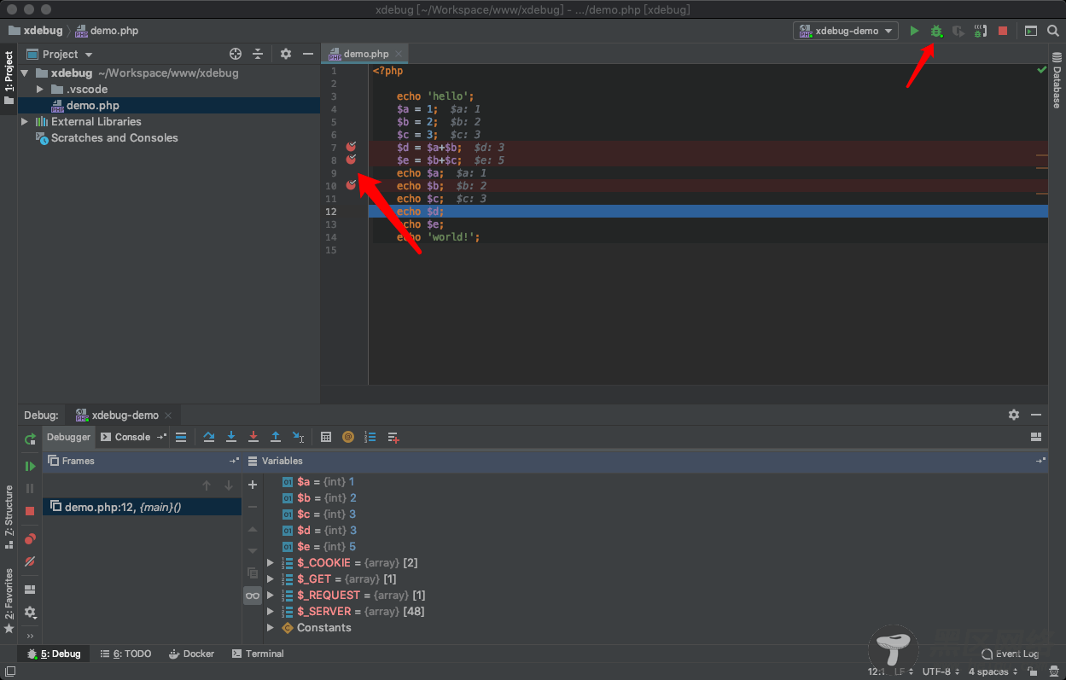Click Add Method to Skip List icon
1066x680 pixels.
click(x=393, y=438)
